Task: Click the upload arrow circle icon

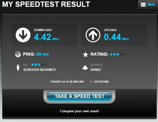Action: point(93,35)
